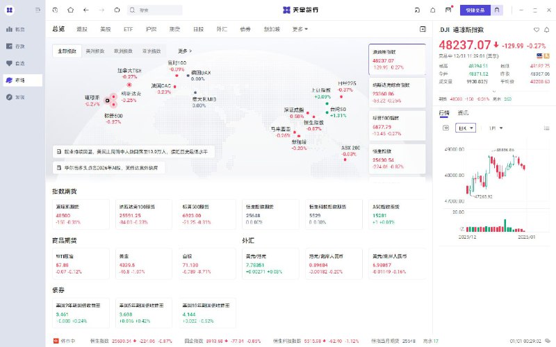Open the screenshot icon in the title bar
The image size is (556, 347).
click(x=418, y=10)
